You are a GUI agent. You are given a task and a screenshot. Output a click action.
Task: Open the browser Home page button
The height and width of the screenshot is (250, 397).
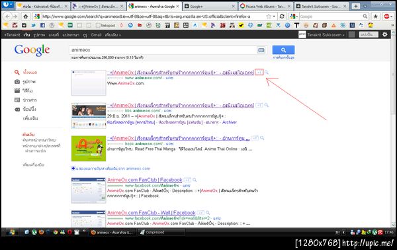click(25, 16)
